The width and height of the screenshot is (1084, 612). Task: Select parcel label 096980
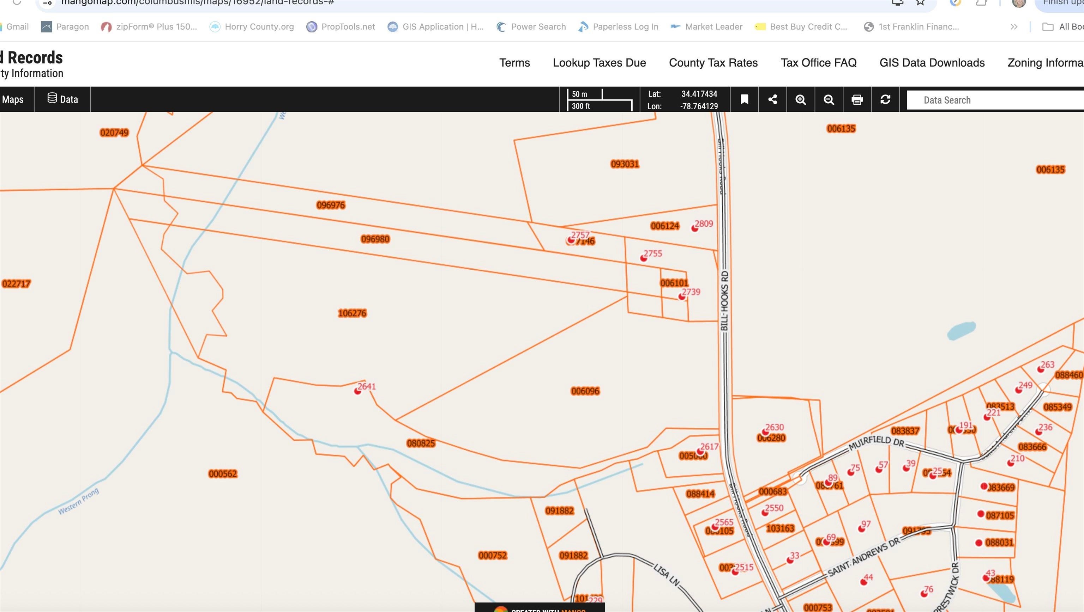point(375,239)
